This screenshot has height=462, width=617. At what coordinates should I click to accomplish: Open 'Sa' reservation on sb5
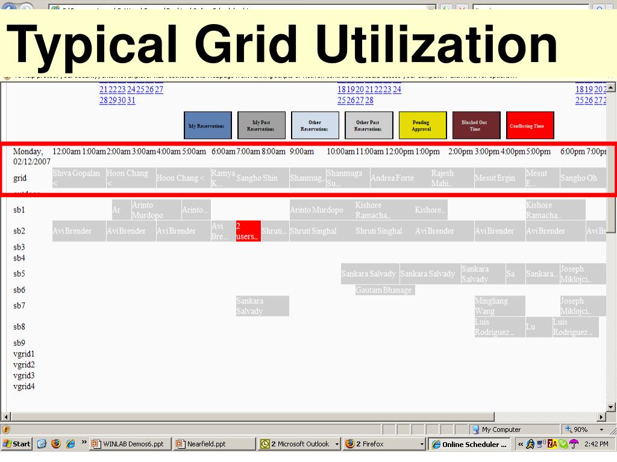click(x=515, y=274)
